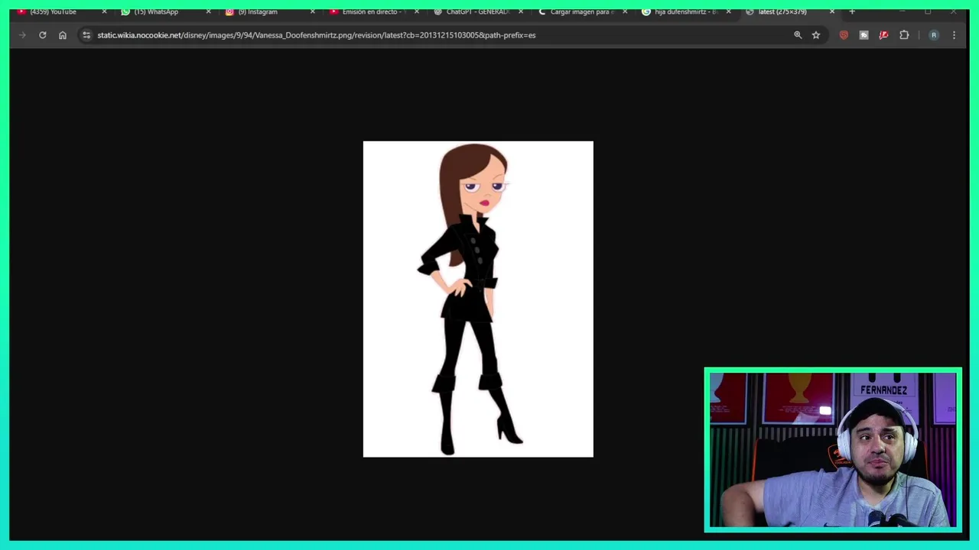979x550 pixels.
Task: Close the latest (275×379) tab
Action: (832, 11)
